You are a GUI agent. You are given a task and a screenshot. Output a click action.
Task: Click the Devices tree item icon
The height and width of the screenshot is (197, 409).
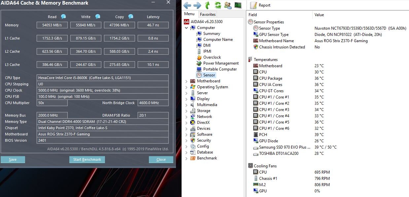[x=193, y=128]
